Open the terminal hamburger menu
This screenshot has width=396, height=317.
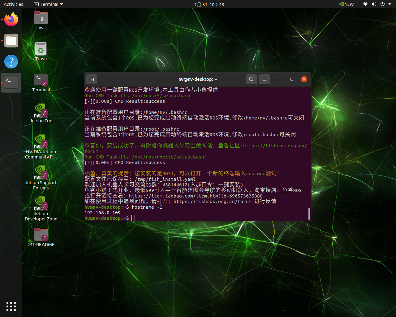[x=265, y=79]
